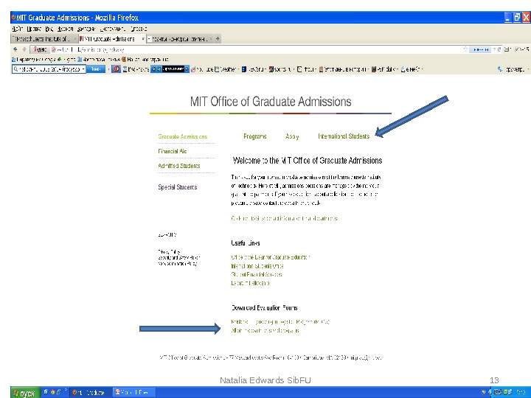This screenshot has height=398, width=531.
Task: Click the YouTube toolbar bookmark
Action: pyautogui.click(x=202, y=69)
